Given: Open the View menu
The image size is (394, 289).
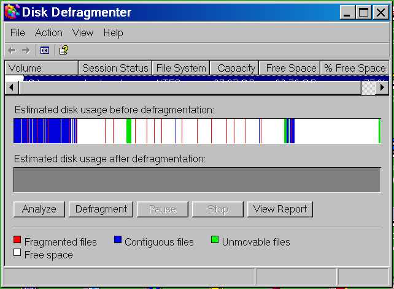Looking at the screenshot, I should pos(83,32).
